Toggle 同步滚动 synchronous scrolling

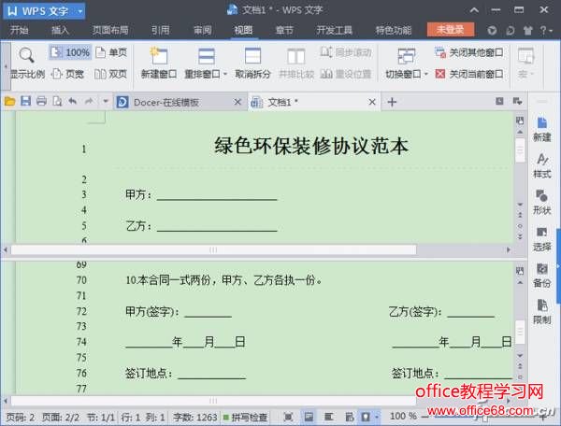click(x=346, y=52)
